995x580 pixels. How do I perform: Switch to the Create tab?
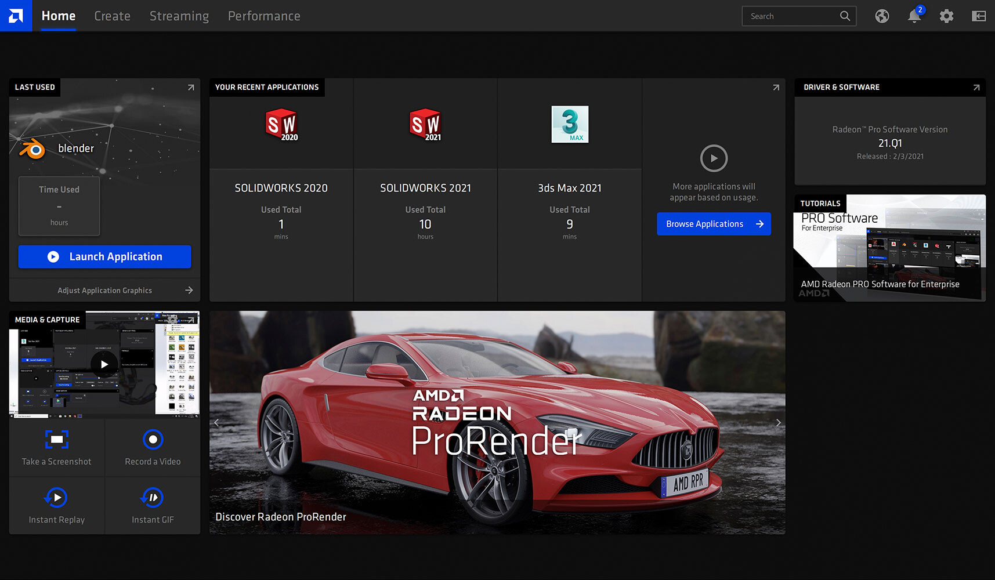pyautogui.click(x=113, y=16)
